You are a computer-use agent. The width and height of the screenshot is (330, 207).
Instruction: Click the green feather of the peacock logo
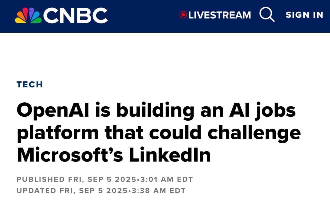click(37, 20)
